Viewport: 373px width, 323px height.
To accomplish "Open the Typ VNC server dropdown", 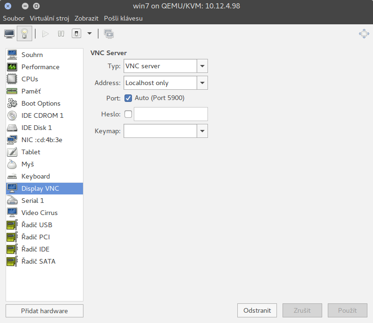I will click(x=202, y=66).
